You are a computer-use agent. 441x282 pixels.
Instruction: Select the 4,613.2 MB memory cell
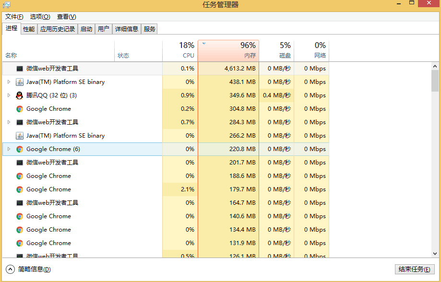point(228,68)
